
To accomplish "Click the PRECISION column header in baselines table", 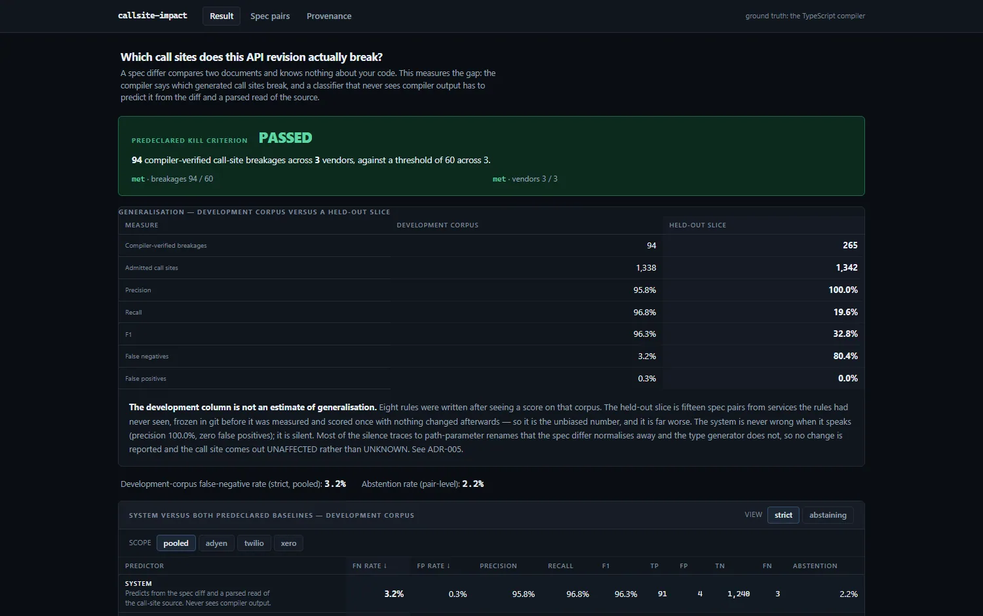I will point(498,566).
